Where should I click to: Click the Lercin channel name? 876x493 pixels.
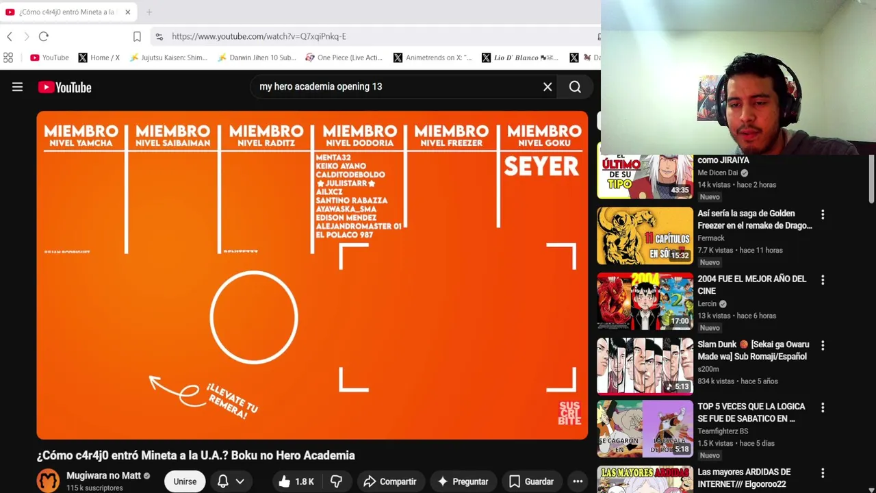tap(707, 304)
